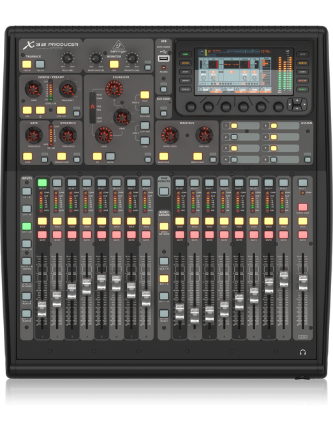Open the Library screen button
The height and width of the screenshot is (433, 333).
coord(185,80)
